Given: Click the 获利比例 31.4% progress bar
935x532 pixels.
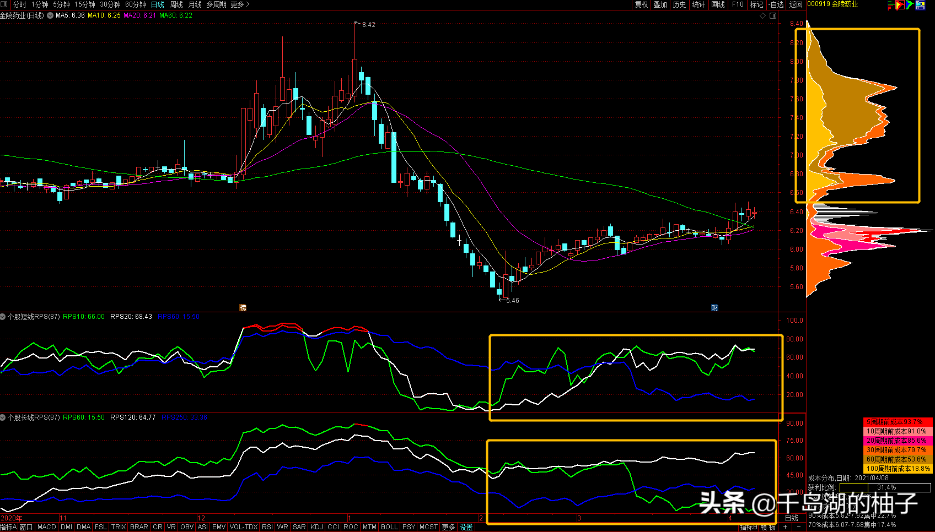Looking at the screenshot, I should coord(885,487).
